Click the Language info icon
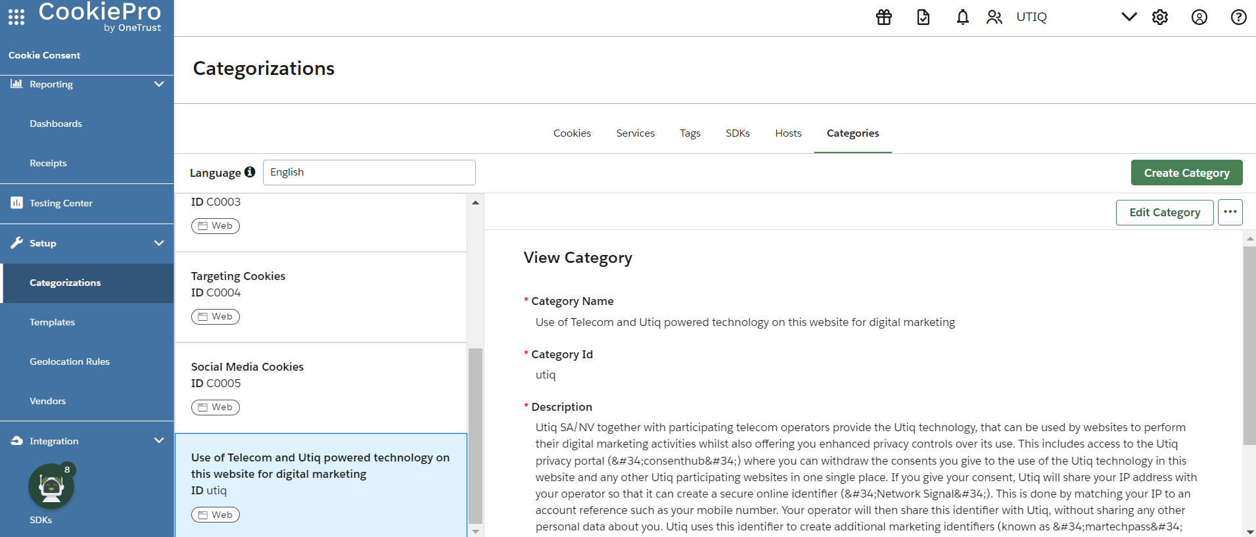The width and height of the screenshot is (1256, 537). 250,172
